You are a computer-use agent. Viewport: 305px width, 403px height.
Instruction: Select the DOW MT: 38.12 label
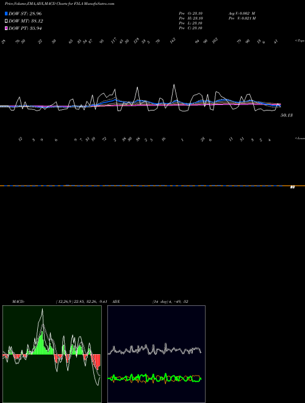[x=26, y=21]
